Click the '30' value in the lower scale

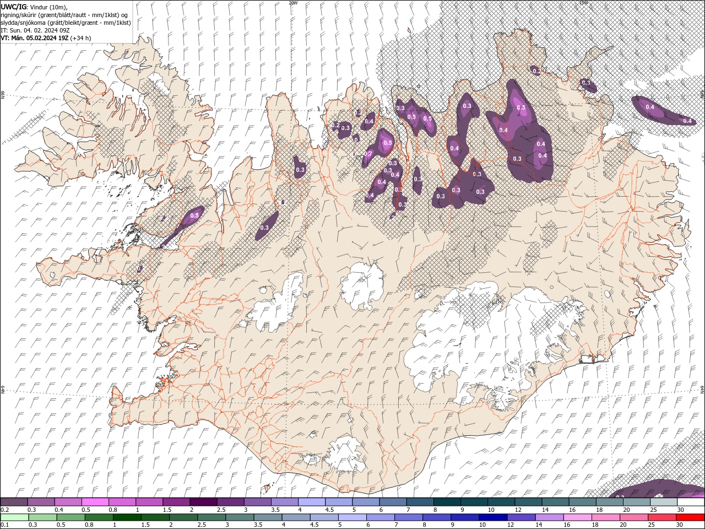[x=681, y=525]
